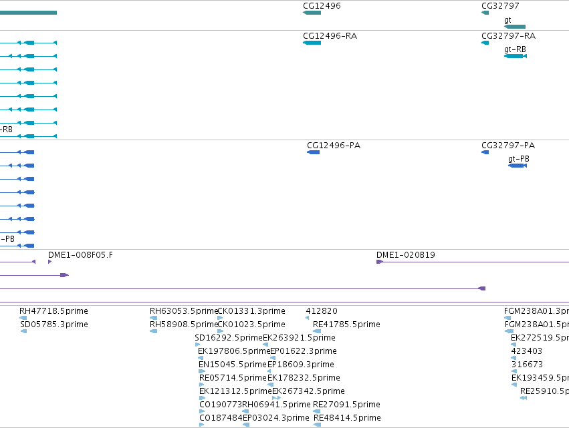Select the gt-PB protein glyph
The height and width of the screenshot is (428, 569).
click(518, 166)
